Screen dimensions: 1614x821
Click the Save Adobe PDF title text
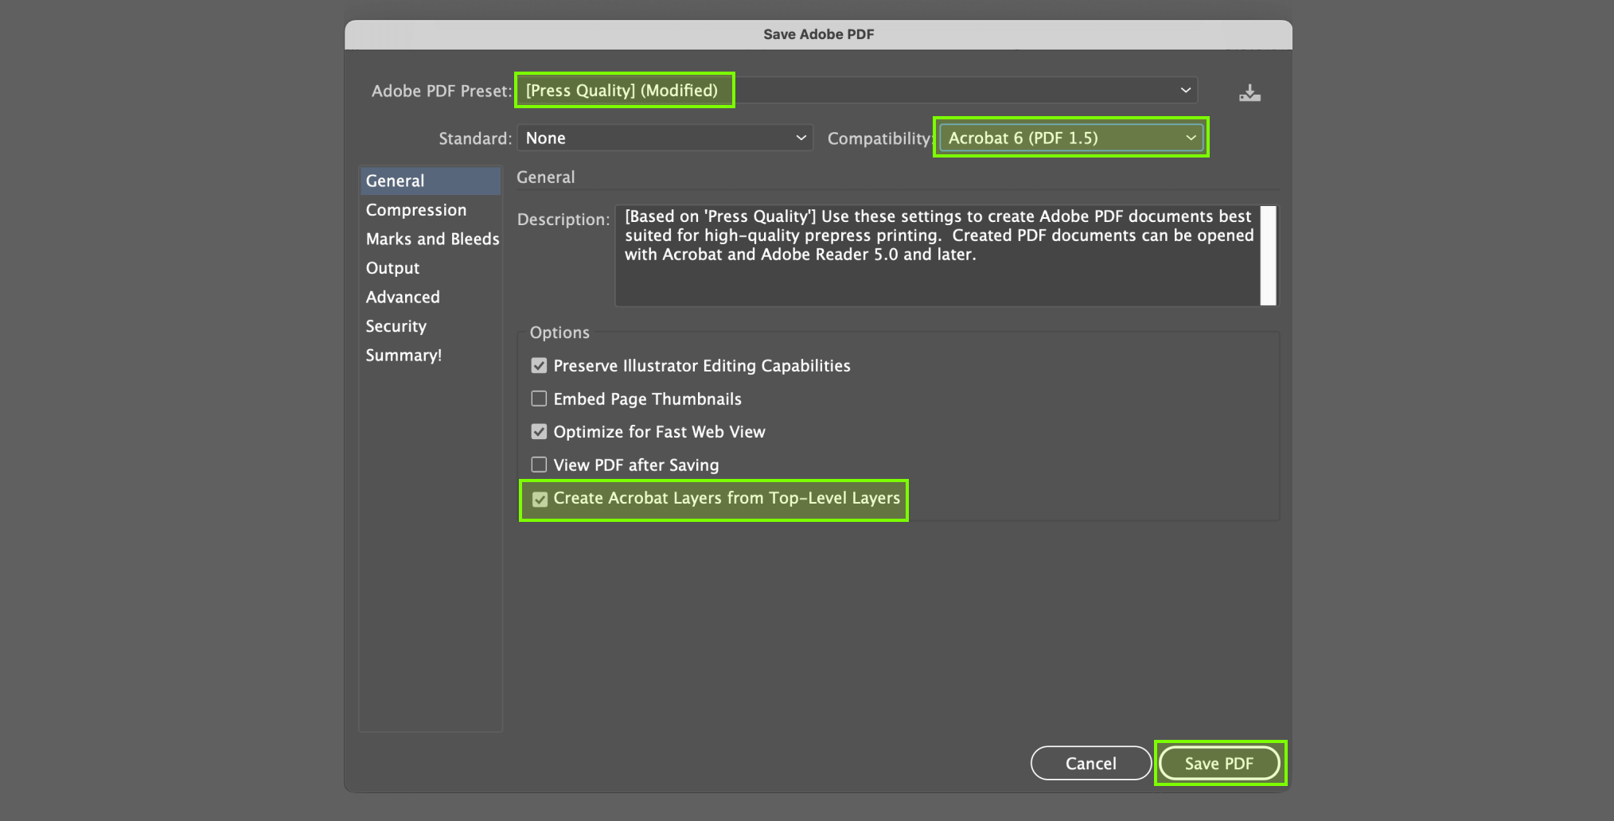818,34
